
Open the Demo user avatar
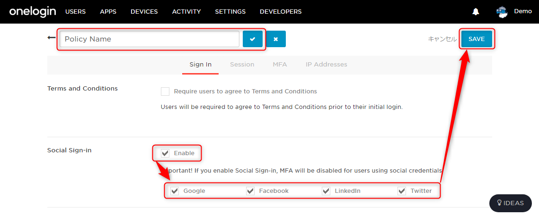502,12
